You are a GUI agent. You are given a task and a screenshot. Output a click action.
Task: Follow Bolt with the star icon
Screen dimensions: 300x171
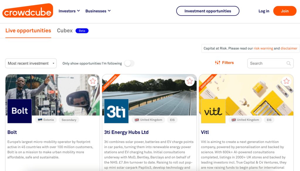(93, 81)
